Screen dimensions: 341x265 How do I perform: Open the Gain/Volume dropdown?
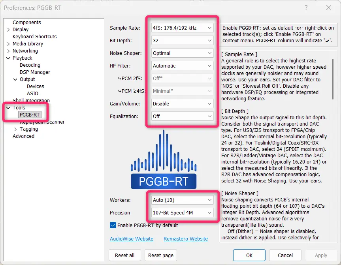click(x=182, y=104)
